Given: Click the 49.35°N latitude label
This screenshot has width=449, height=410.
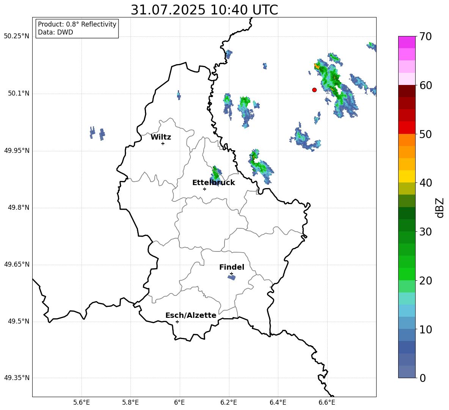Looking at the screenshot, I should point(16,378).
